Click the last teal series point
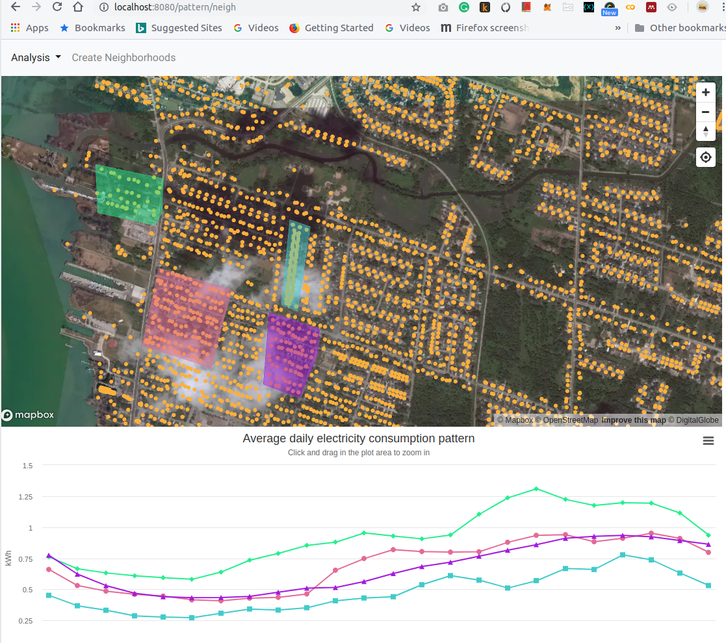The image size is (726, 643). (708, 586)
